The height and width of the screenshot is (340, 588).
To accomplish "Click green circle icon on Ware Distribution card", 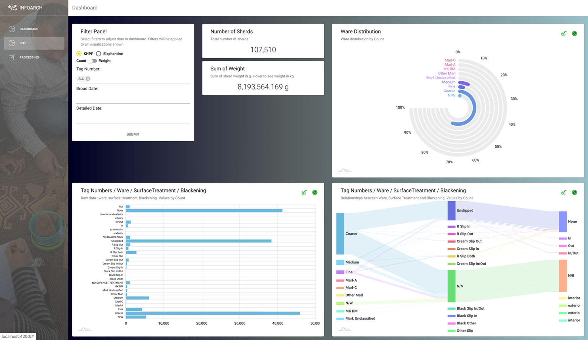I will click(575, 34).
